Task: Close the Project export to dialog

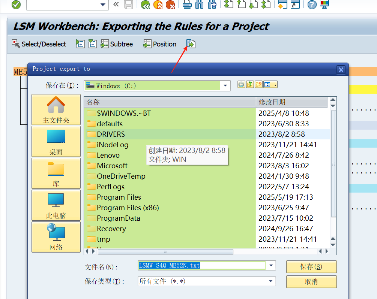Action: [x=341, y=70]
